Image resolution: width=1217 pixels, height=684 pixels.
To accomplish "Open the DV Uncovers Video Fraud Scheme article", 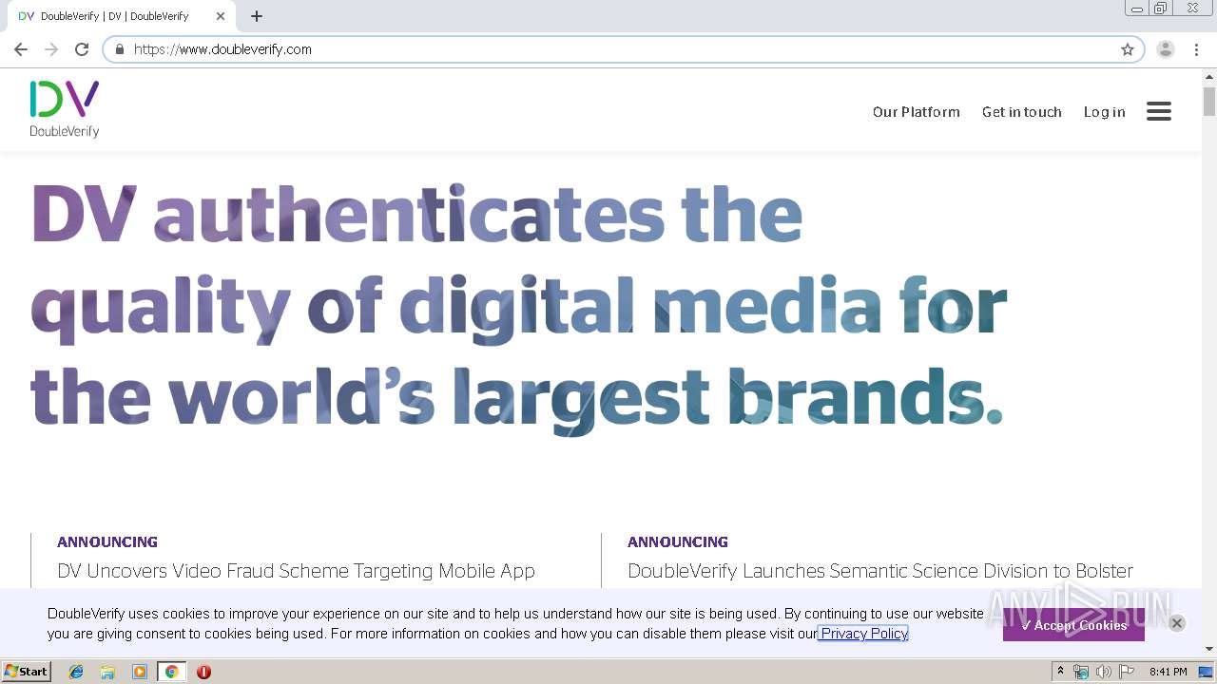I will click(x=296, y=571).
